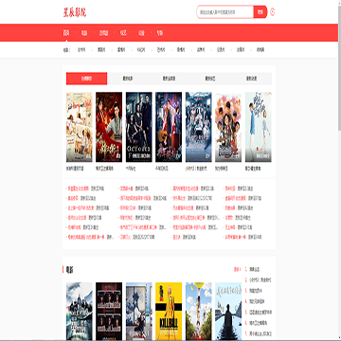Switch to the rightmost recommendation tab
341x341 pixels.
coord(251,79)
